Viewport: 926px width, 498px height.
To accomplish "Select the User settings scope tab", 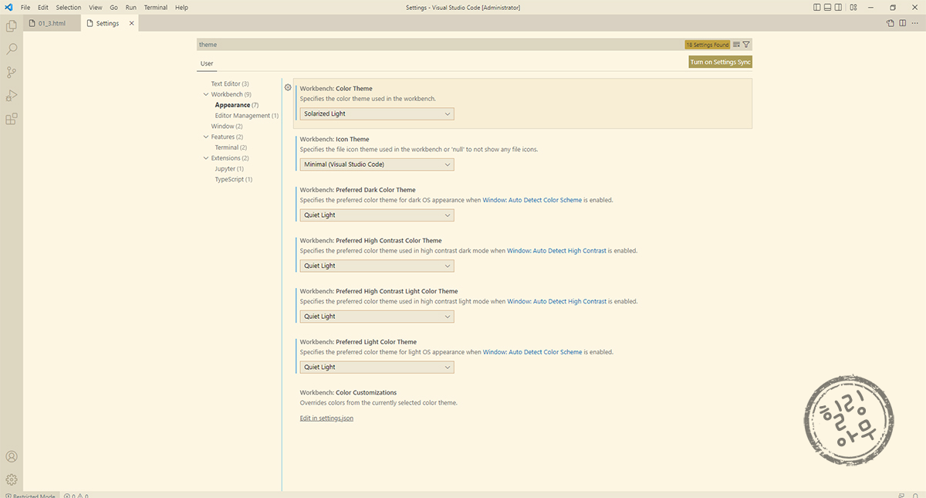I will pos(207,63).
